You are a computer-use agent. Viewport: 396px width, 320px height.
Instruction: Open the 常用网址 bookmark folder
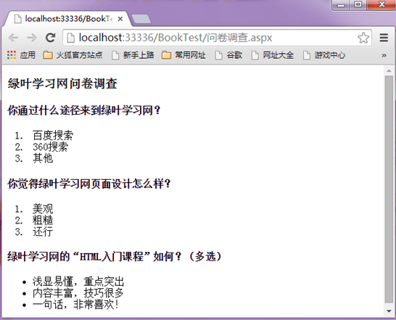(184, 55)
